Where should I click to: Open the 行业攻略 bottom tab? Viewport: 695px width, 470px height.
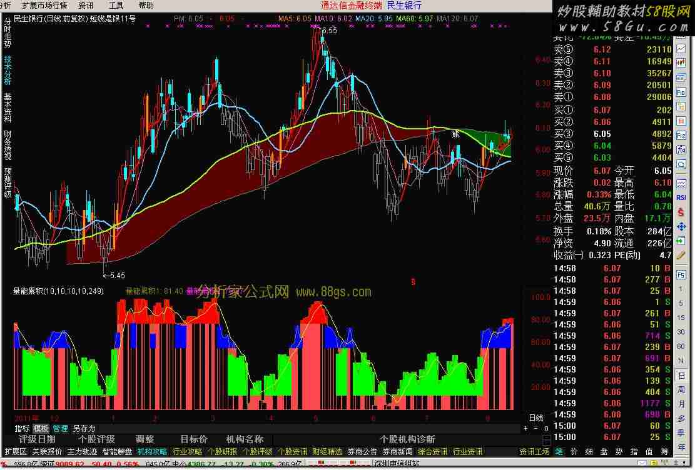coord(187,452)
